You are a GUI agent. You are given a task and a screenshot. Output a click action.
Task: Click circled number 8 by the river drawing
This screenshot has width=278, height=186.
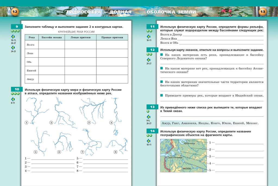(x=115, y=152)
